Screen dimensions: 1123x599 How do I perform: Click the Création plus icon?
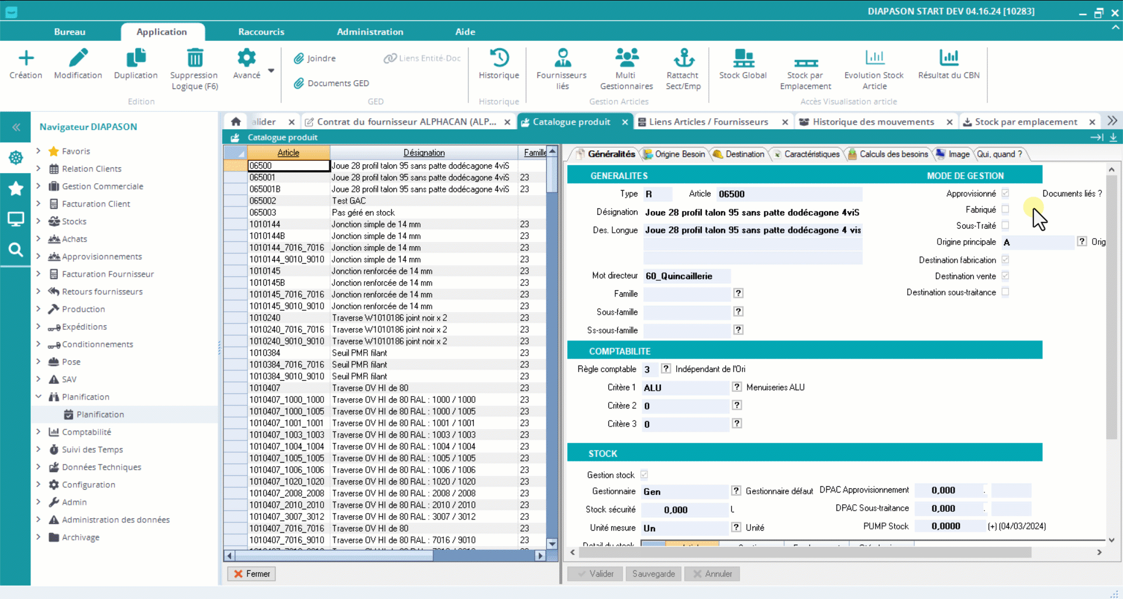[26, 58]
